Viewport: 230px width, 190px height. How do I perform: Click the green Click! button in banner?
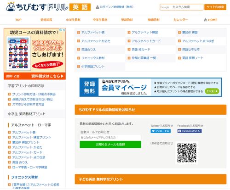click(212, 91)
